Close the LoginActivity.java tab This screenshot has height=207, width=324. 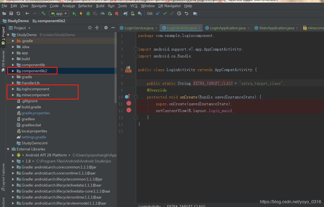tap(199, 28)
